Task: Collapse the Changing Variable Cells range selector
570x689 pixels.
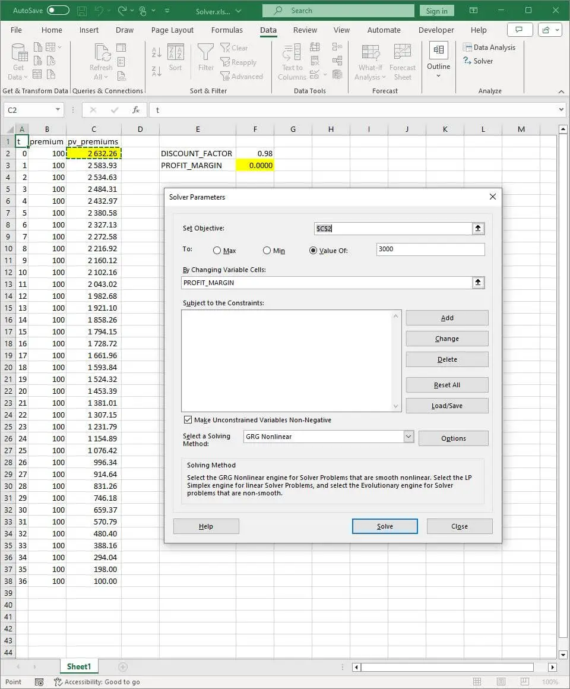Action: point(478,283)
